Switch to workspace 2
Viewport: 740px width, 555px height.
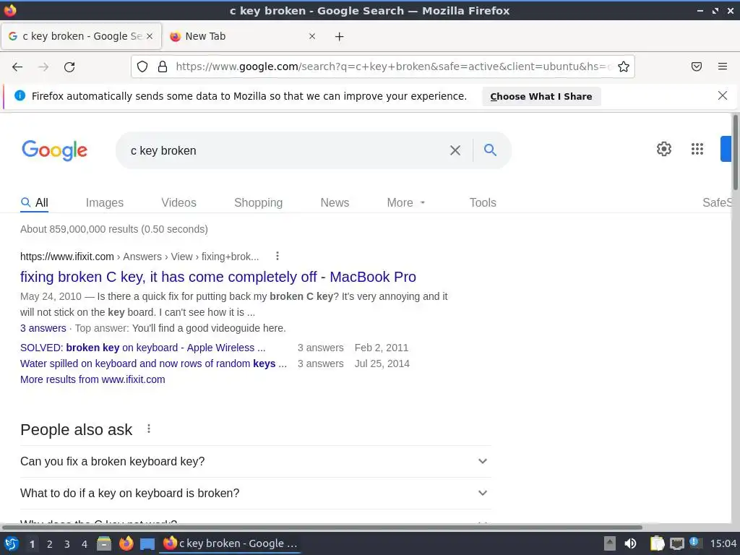click(x=50, y=544)
